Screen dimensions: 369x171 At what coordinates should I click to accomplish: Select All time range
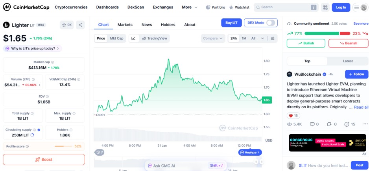[x=253, y=38]
